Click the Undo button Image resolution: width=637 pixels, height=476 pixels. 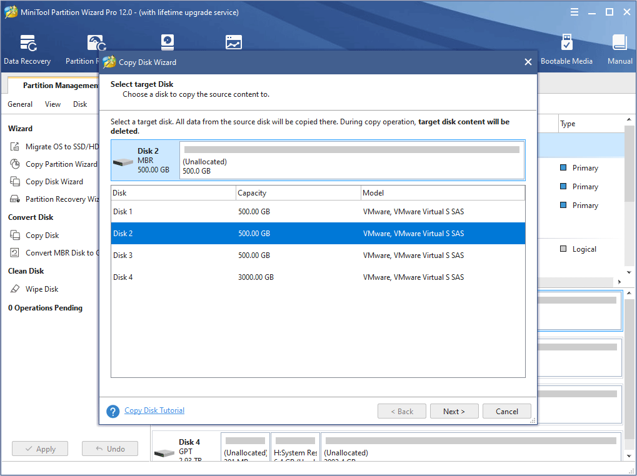[x=110, y=449]
